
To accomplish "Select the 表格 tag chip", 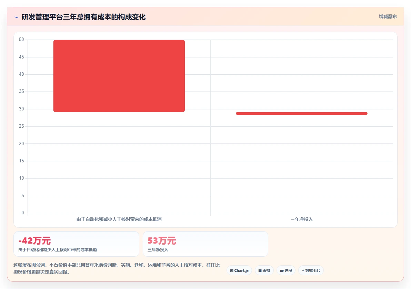I will pyautogui.click(x=264, y=270).
